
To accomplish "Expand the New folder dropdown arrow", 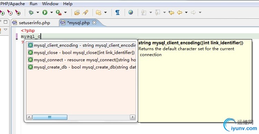I will pos(105,12).
